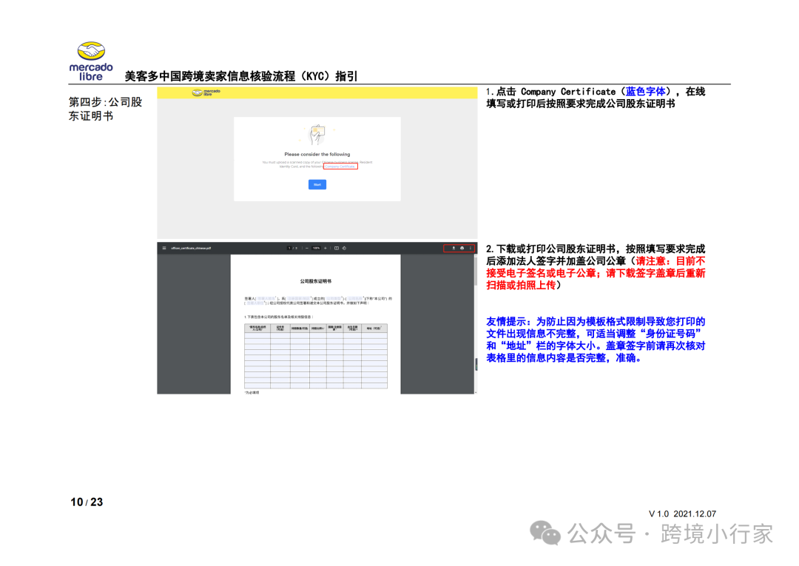Click the blue Start button
Viewport: 799px width, 566px height.
pos(317,184)
